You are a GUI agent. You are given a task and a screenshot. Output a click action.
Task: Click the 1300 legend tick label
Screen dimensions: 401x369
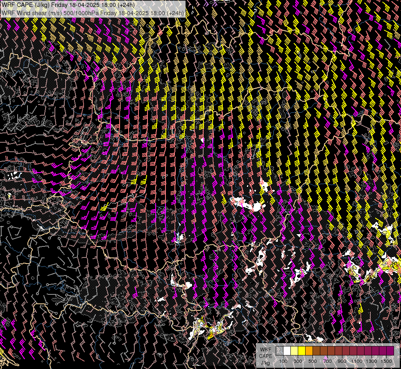(372, 361)
